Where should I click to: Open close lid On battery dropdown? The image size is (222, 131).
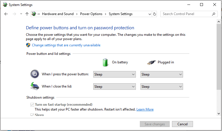114,87
